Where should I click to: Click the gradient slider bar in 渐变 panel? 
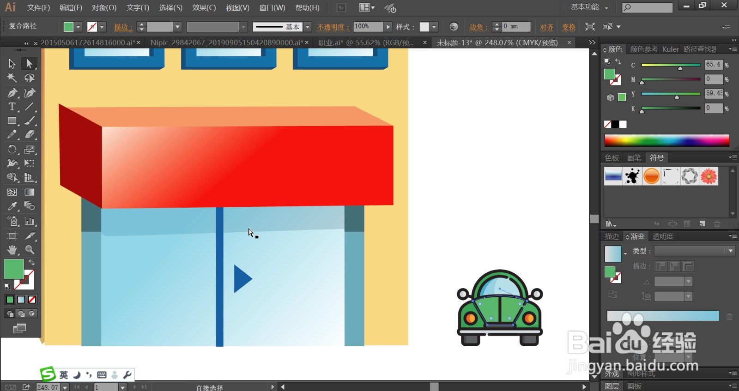tap(663, 316)
